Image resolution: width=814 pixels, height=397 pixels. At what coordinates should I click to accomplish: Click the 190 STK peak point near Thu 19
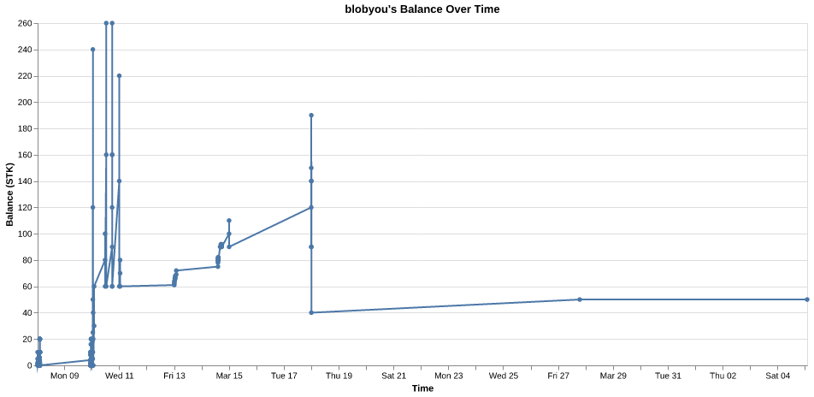(x=311, y=116)
